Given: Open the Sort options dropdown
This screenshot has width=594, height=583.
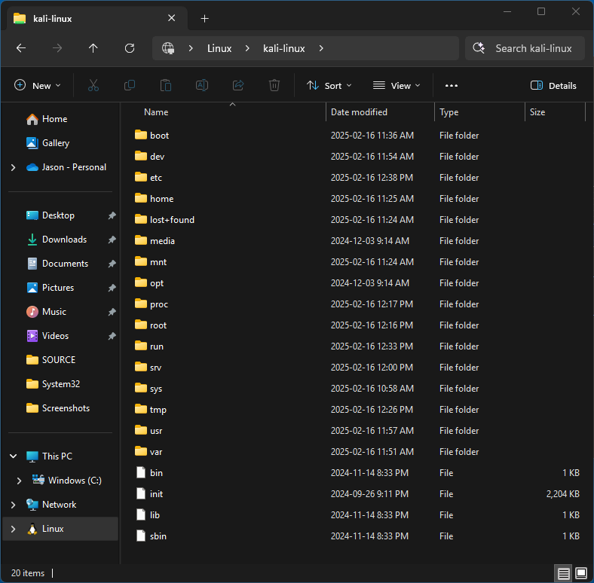Looking at the screenshot, I should pos(329,86).
